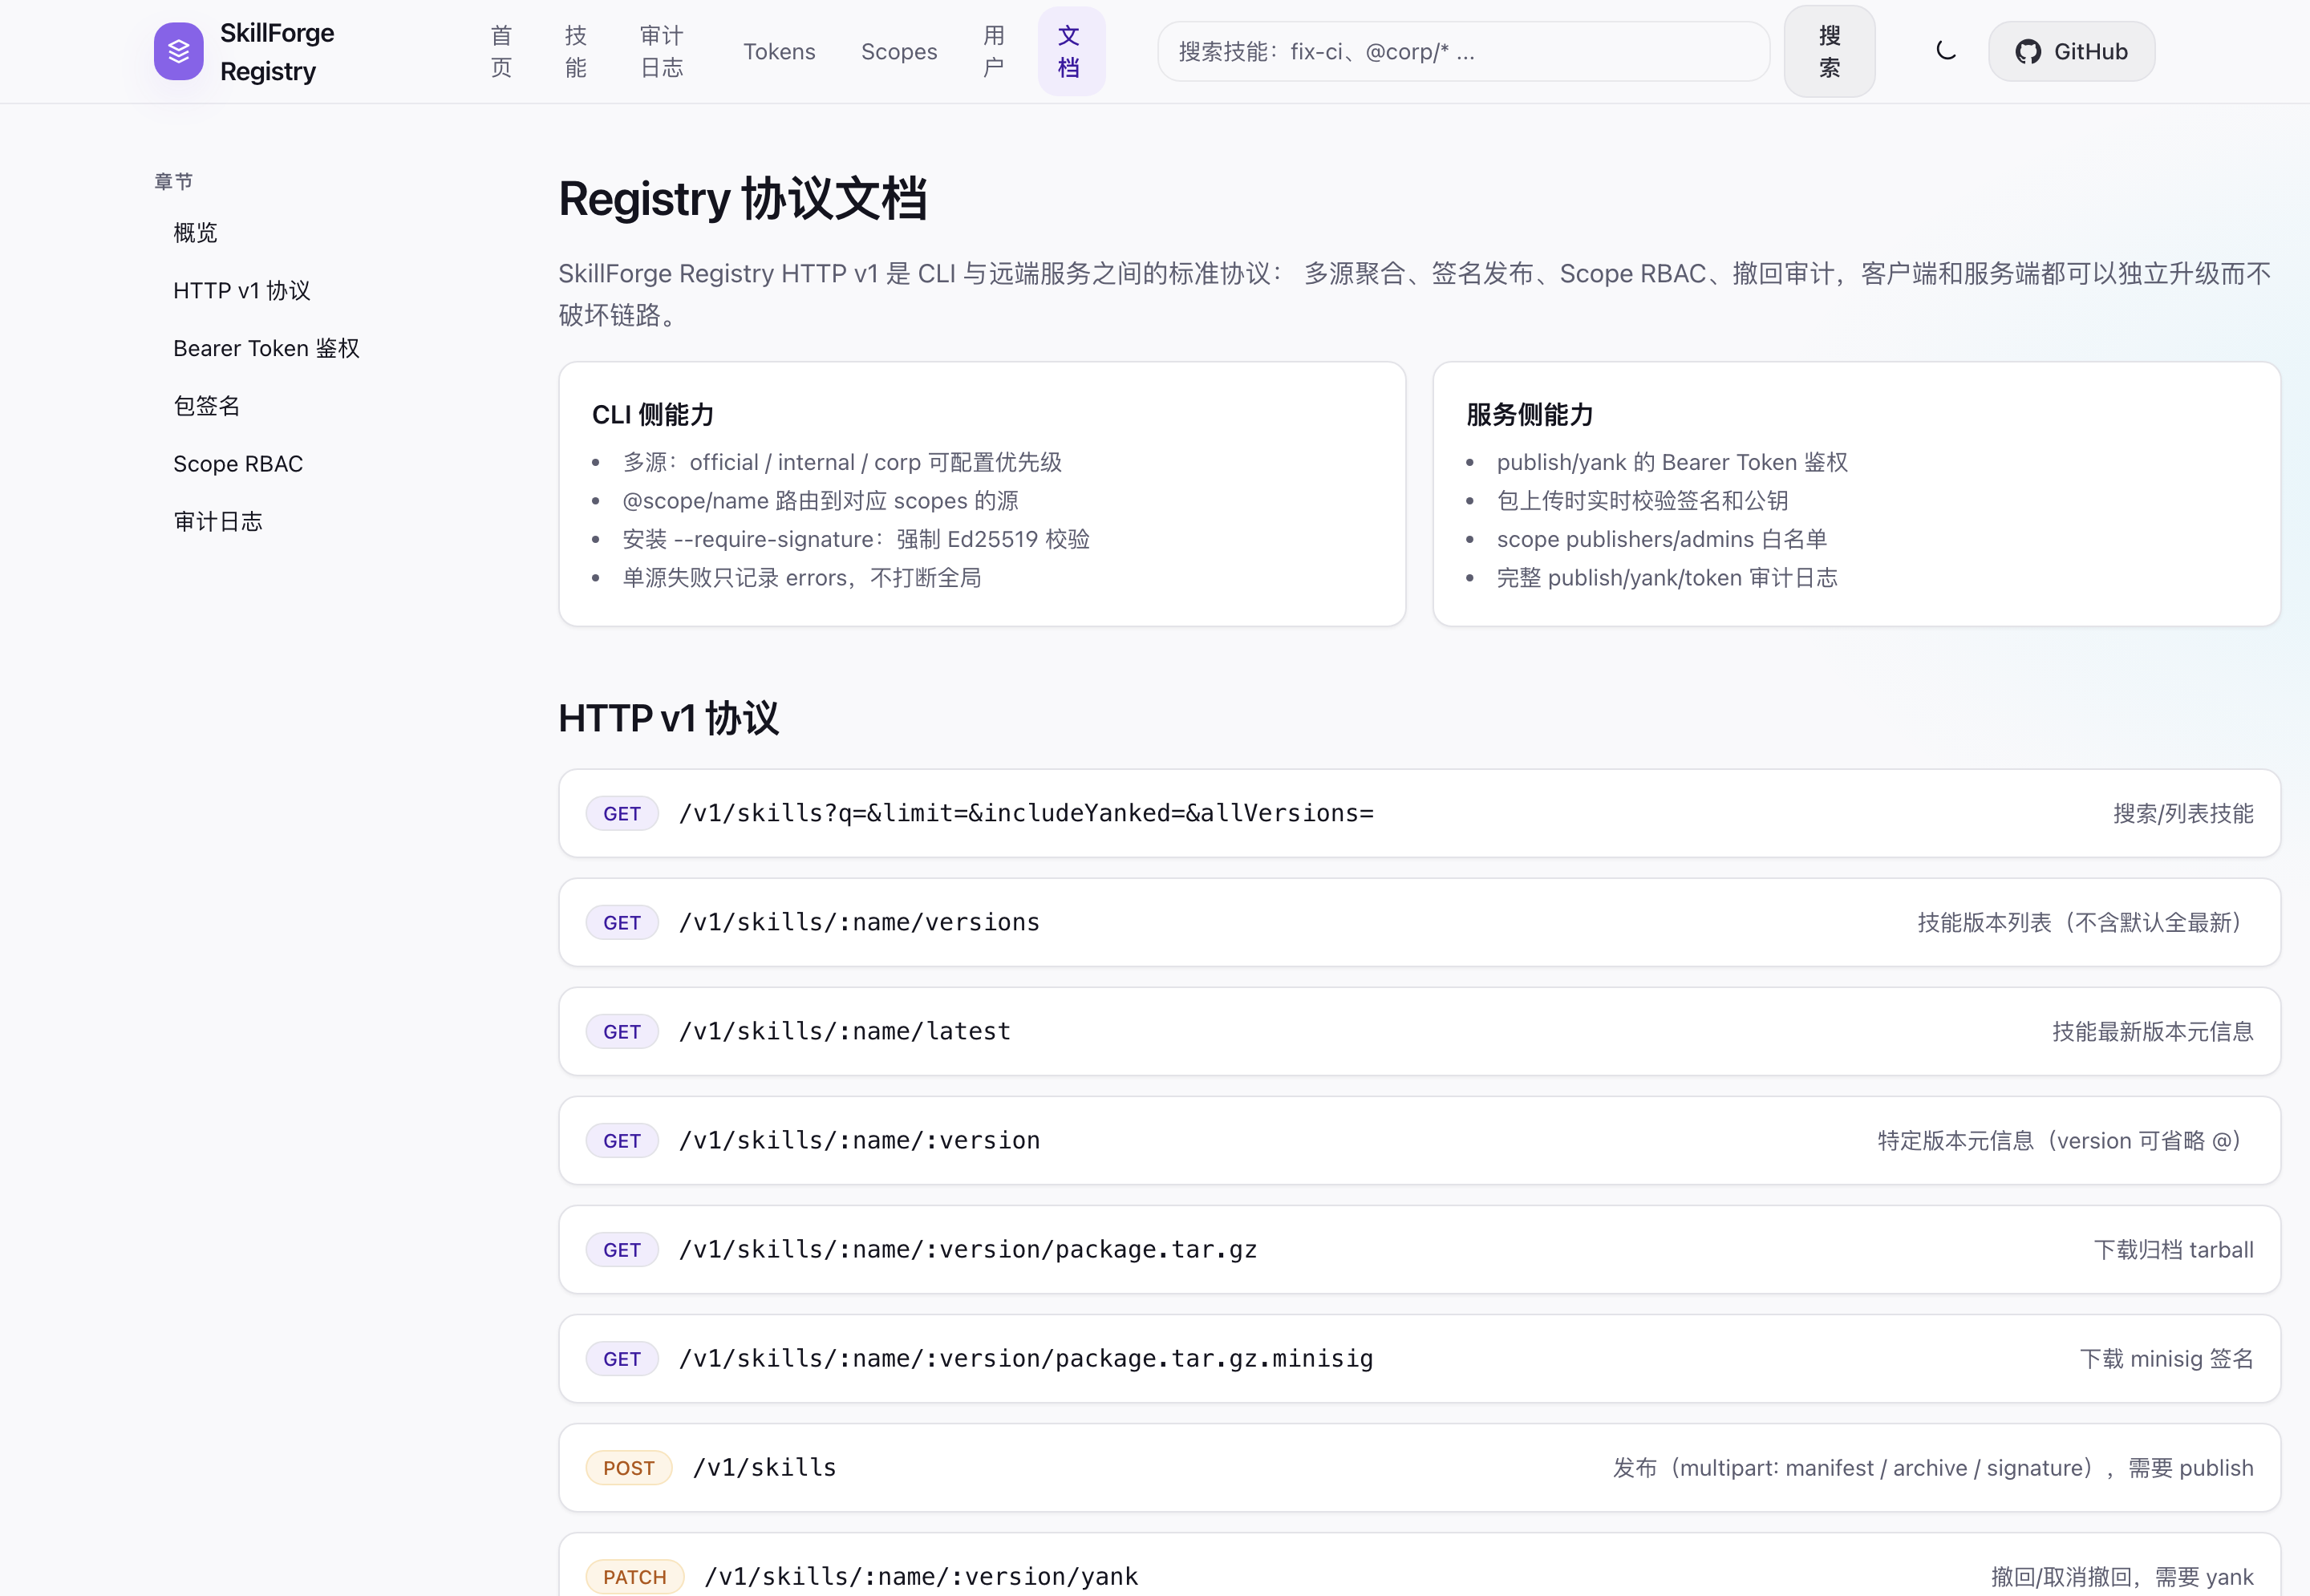Click the 下载归档 tarball description
The height and width of the screenshot is (1596, 2310).
pos(2174,1250)
